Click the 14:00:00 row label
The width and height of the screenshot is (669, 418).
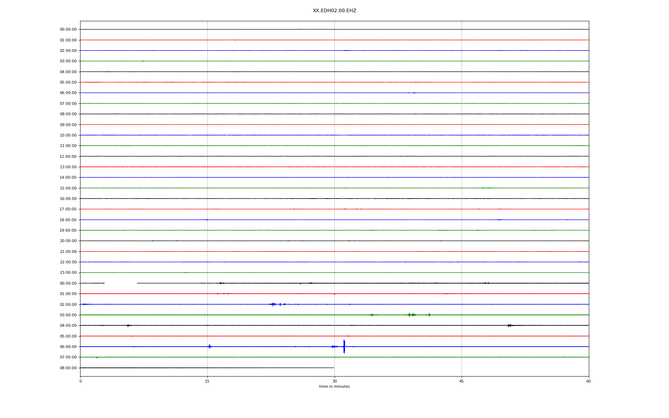[68, 178]
